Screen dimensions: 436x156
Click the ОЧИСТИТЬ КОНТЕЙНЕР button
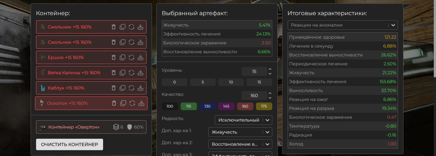pos(70,144)
